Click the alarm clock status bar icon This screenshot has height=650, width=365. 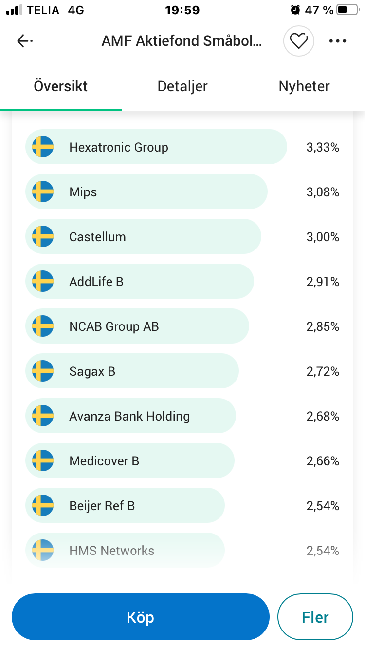point(295,10)
